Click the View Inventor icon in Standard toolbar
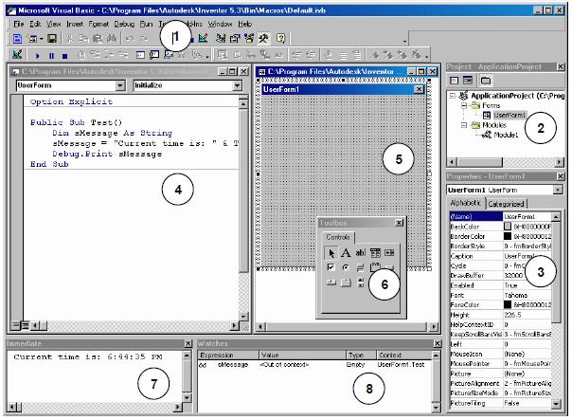The image size is (572, 420). [17, 38]
